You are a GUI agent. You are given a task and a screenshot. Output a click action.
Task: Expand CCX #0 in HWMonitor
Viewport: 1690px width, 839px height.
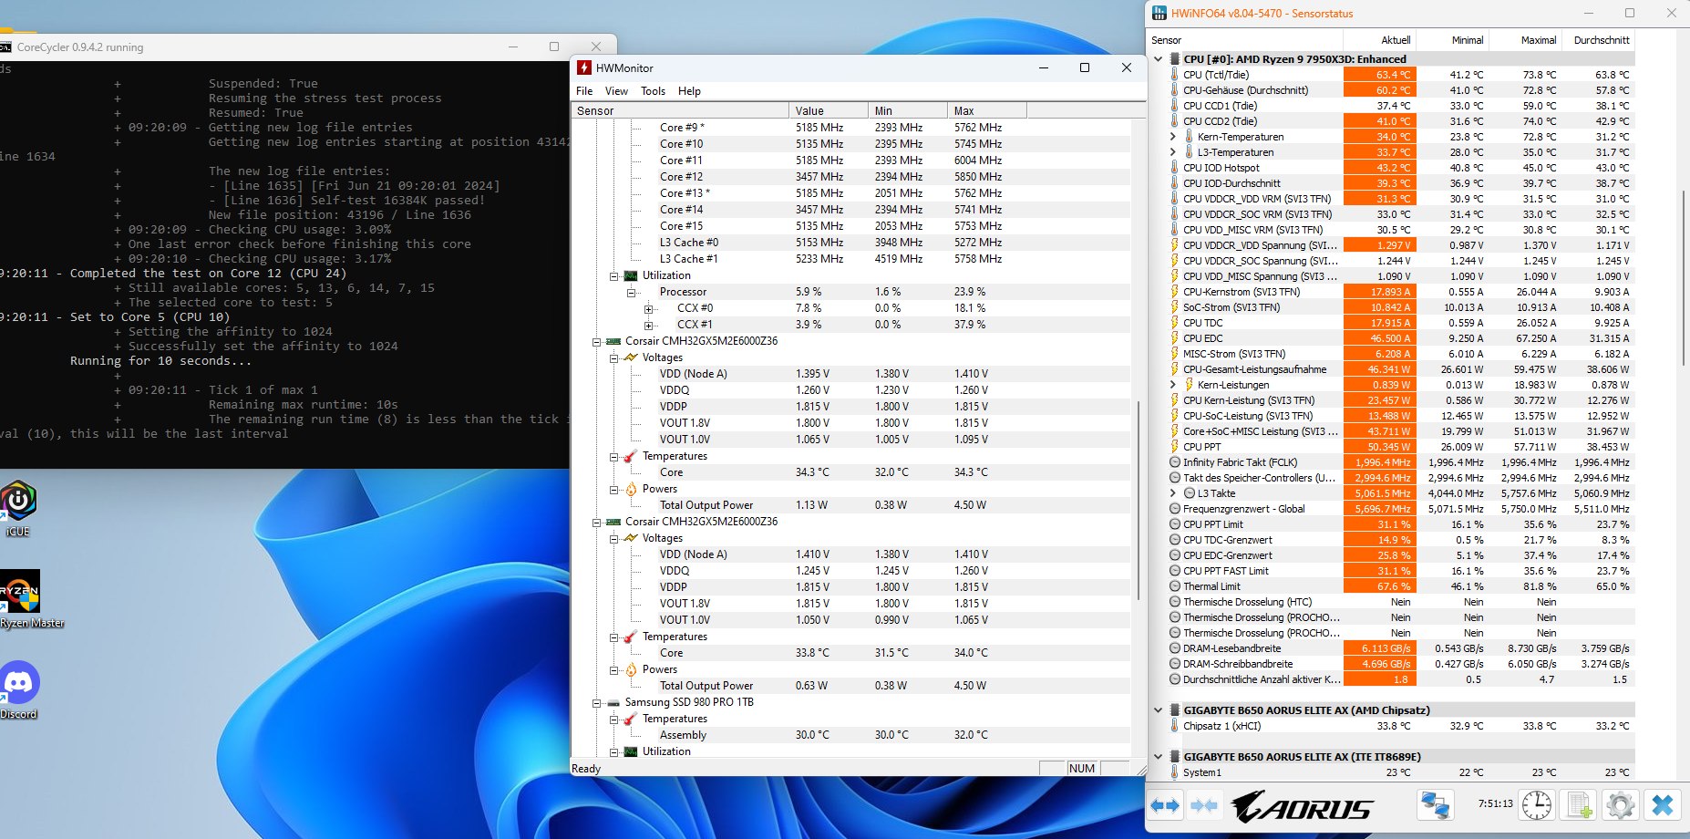coord(648,309)
